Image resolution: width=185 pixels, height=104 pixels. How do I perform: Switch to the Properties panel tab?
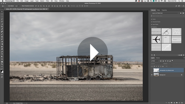164,10
